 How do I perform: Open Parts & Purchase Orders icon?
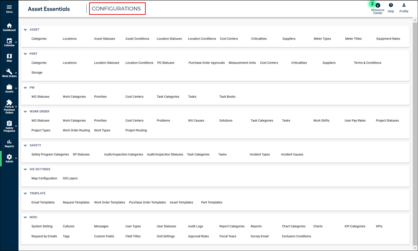tap(9, 103)
